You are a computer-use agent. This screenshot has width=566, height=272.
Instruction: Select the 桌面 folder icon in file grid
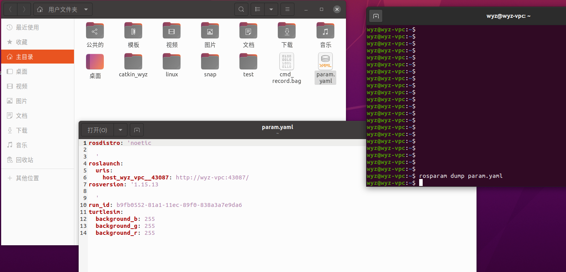[x=95, y=62]
